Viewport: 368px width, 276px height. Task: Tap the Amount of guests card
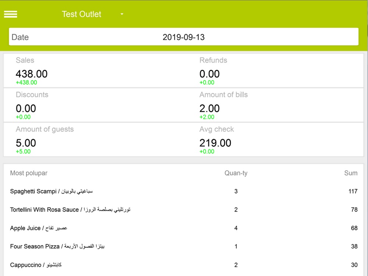[x=95, y=140]
